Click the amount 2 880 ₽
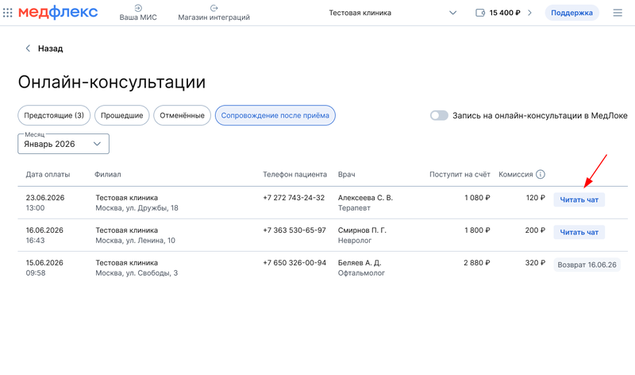635x375 pixels. click(x=477, y=263)
